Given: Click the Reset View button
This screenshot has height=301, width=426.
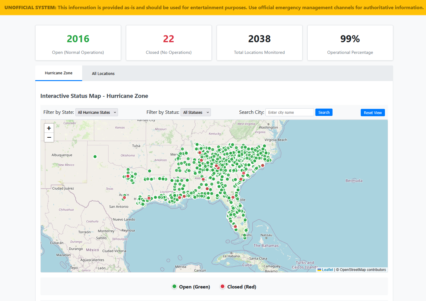Looking at the screenshot, I should pyautogui.click(x=373, y=113).
